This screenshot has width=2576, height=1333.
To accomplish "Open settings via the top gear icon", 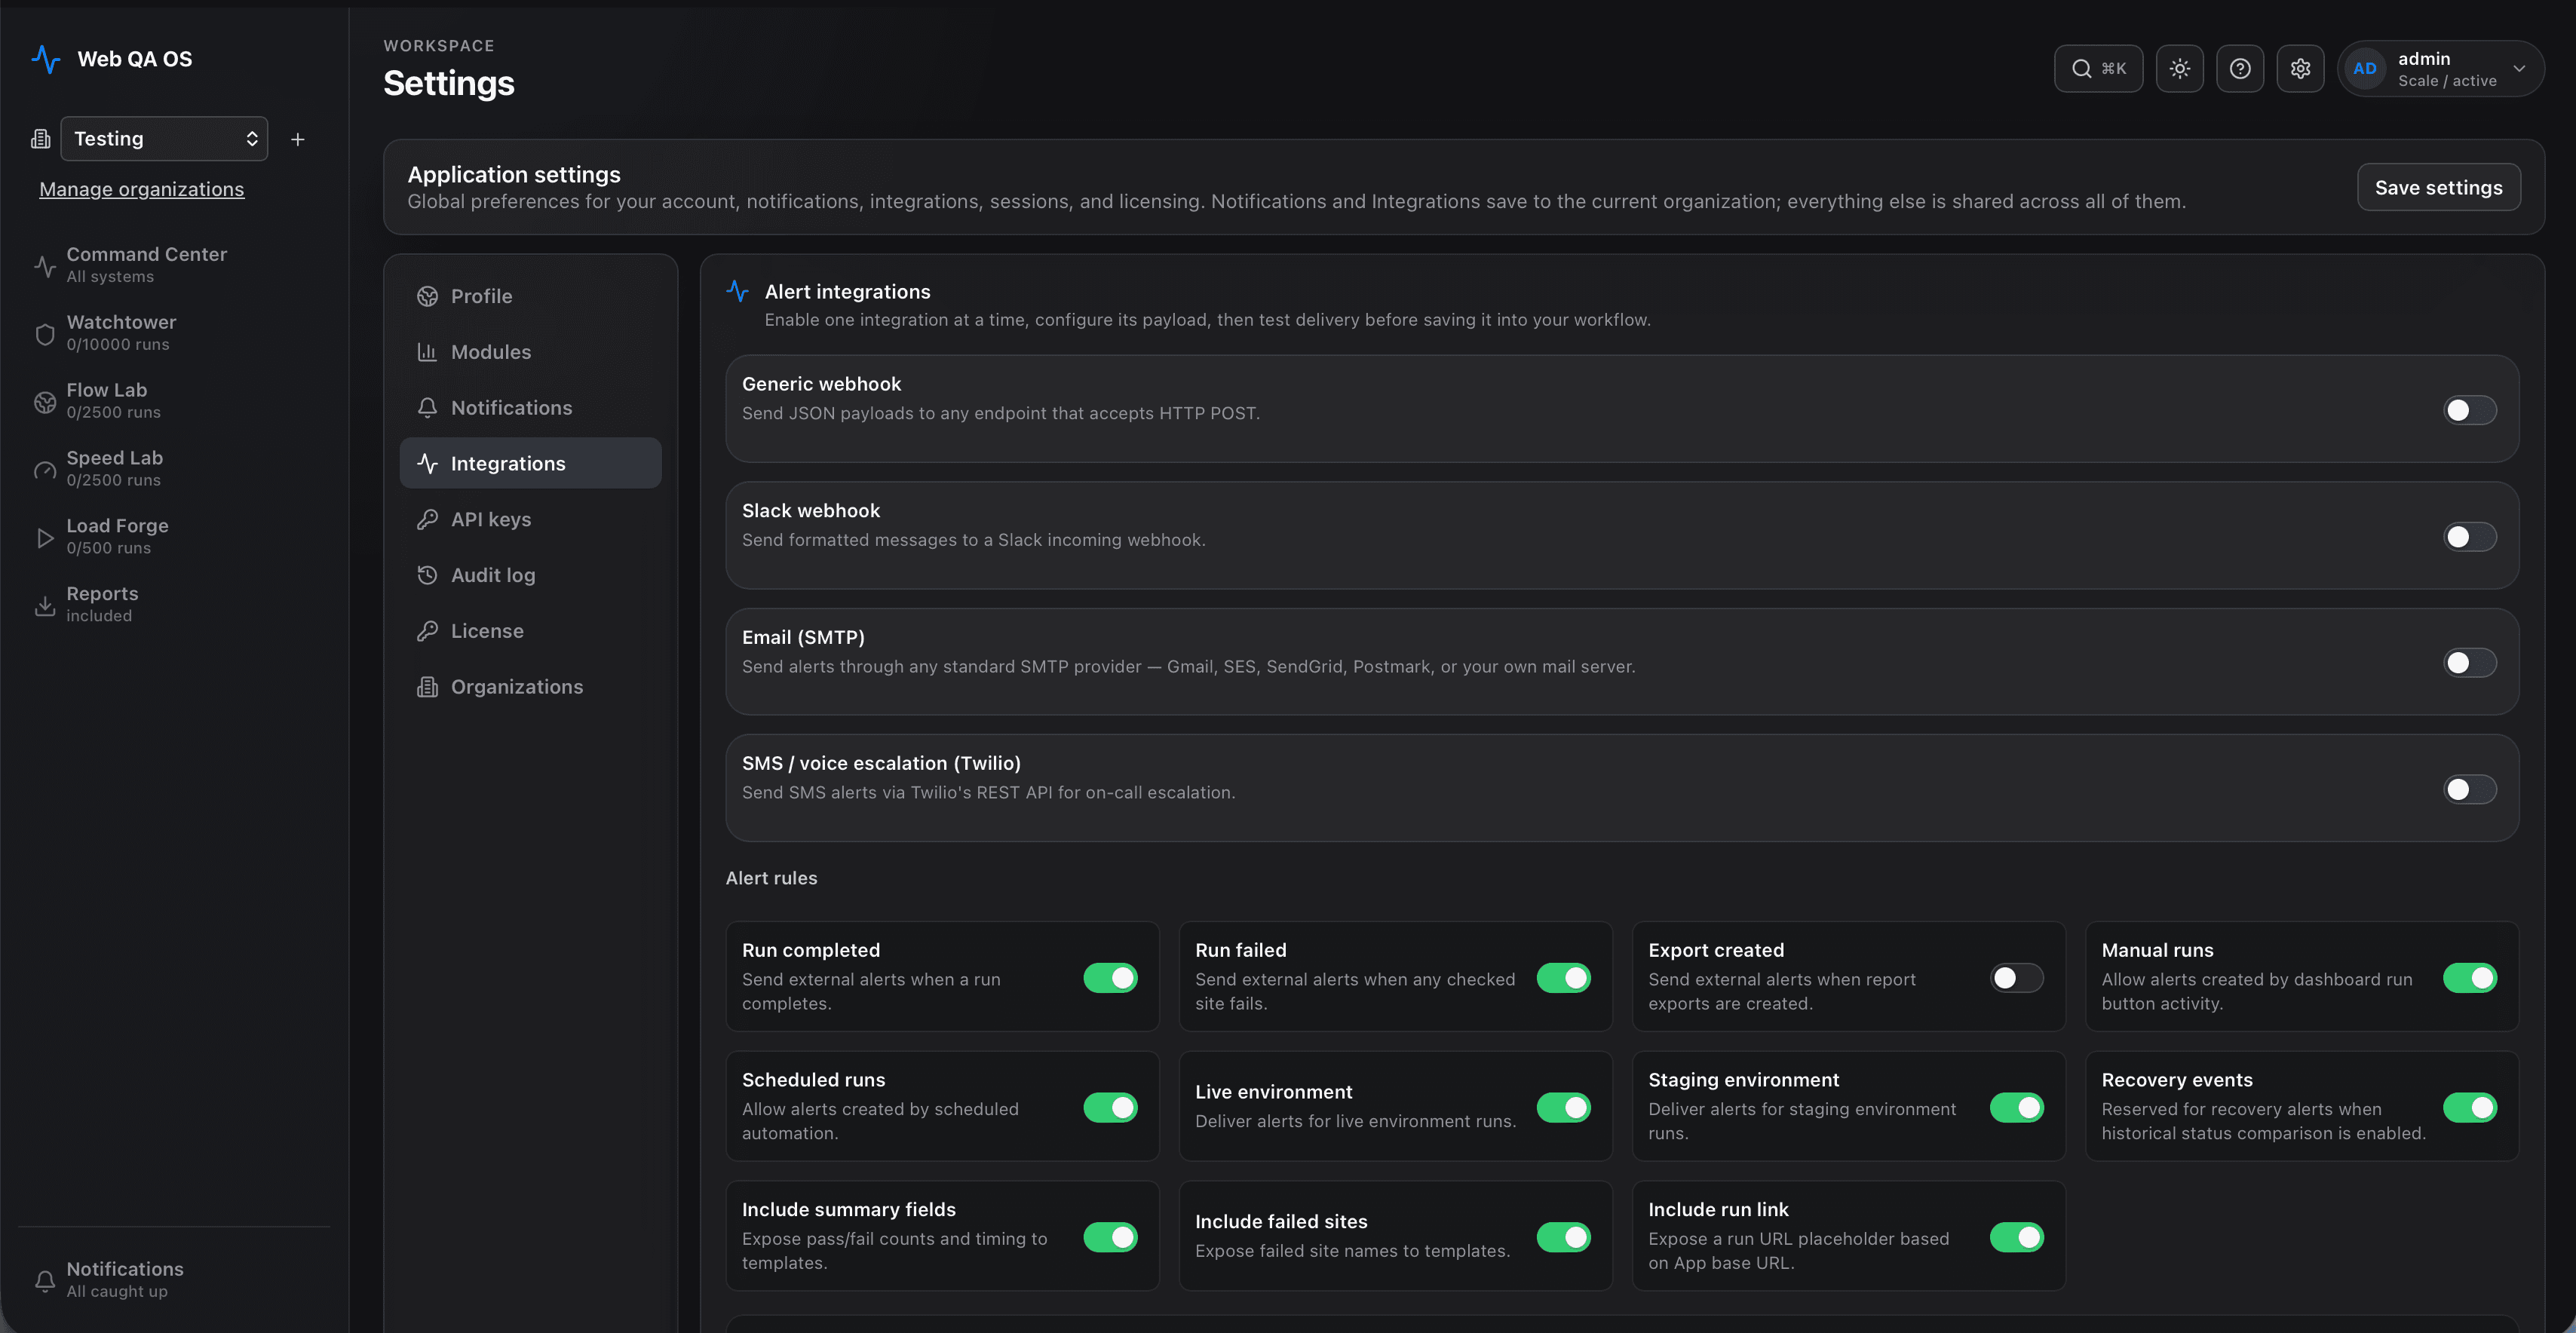I will (2301, 68).
